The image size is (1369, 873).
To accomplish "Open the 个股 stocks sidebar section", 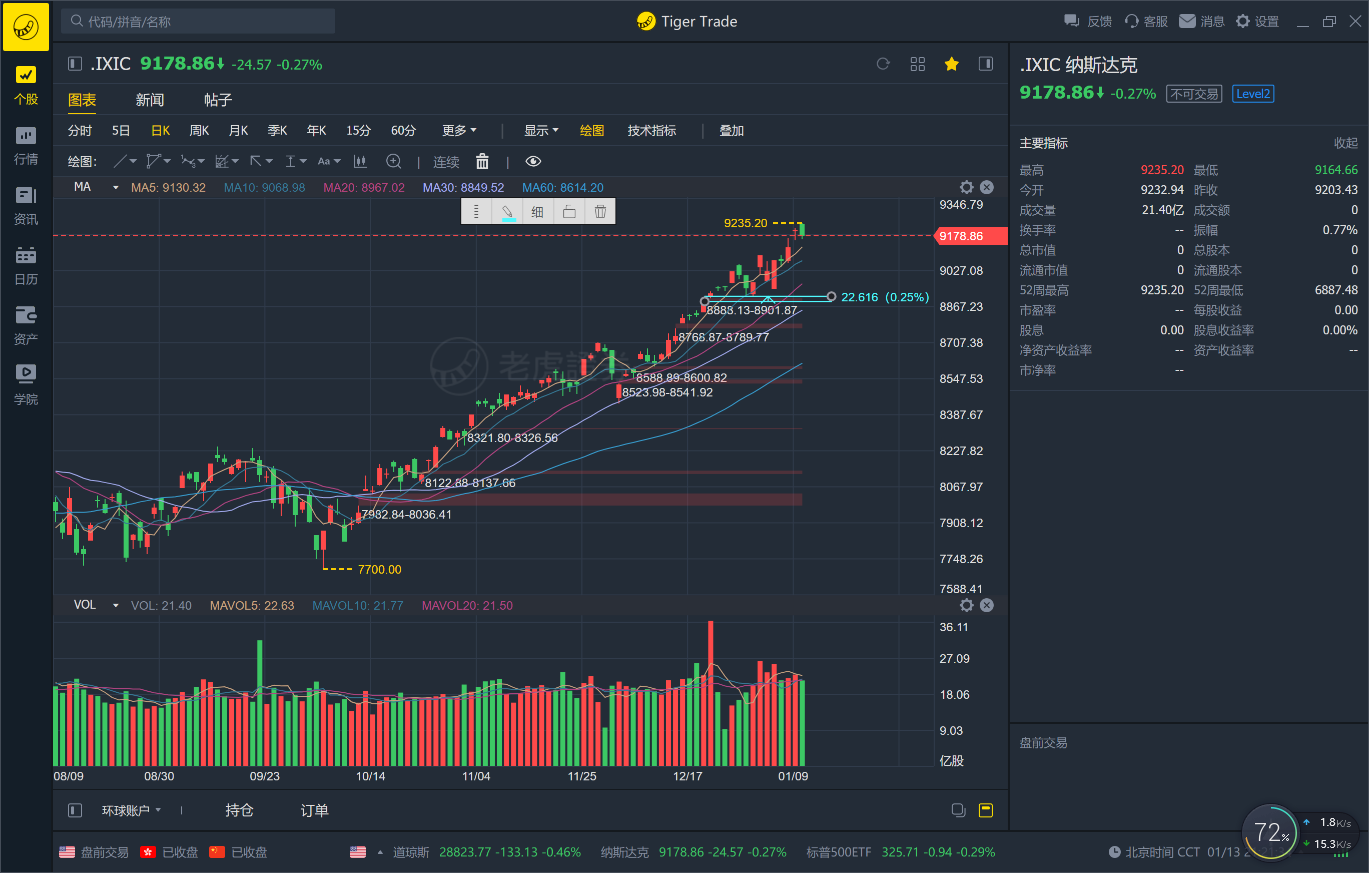I will [26, 87].
